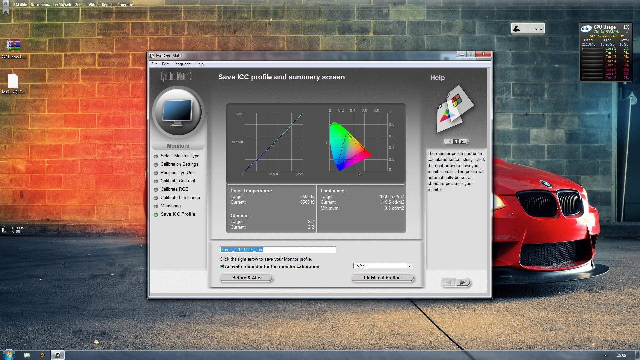Open the Képek launcher item

click(107, 5)
